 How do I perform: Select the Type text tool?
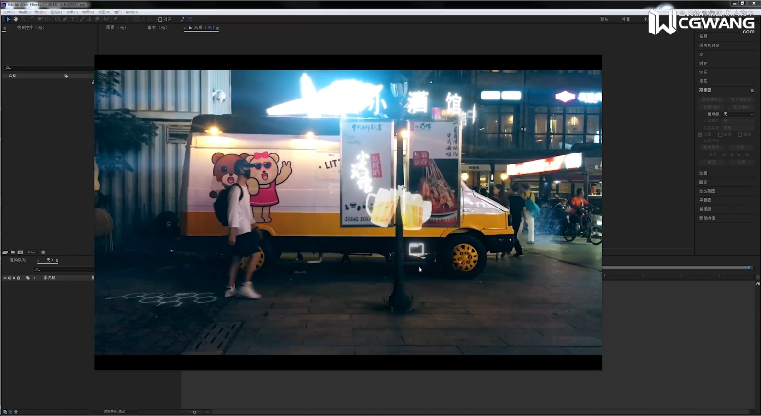(x=73, y=19)
